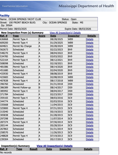Open Details link for inspection 423683
The height and width of the screenshot is (155, 118).
[90, 77]
